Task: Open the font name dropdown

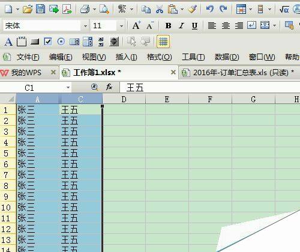Action: point(85,26)
